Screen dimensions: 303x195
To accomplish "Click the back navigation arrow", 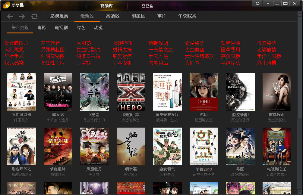I will click(10, 16).
